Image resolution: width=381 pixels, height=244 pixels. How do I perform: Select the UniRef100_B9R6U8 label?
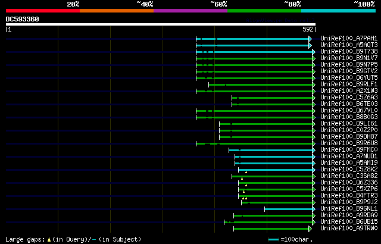click(x=349, y=143)
